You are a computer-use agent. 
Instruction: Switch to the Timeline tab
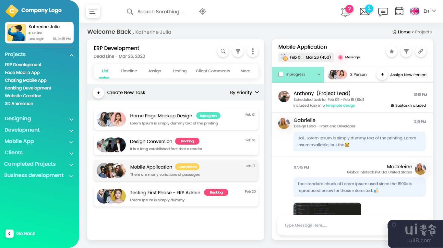pos(129,71)
